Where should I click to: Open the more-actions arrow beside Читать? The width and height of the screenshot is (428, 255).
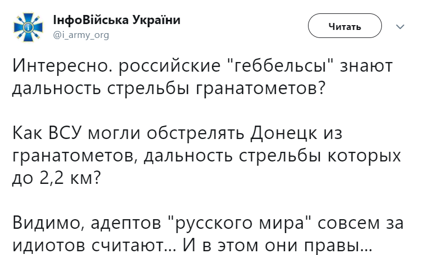(400, 27)
